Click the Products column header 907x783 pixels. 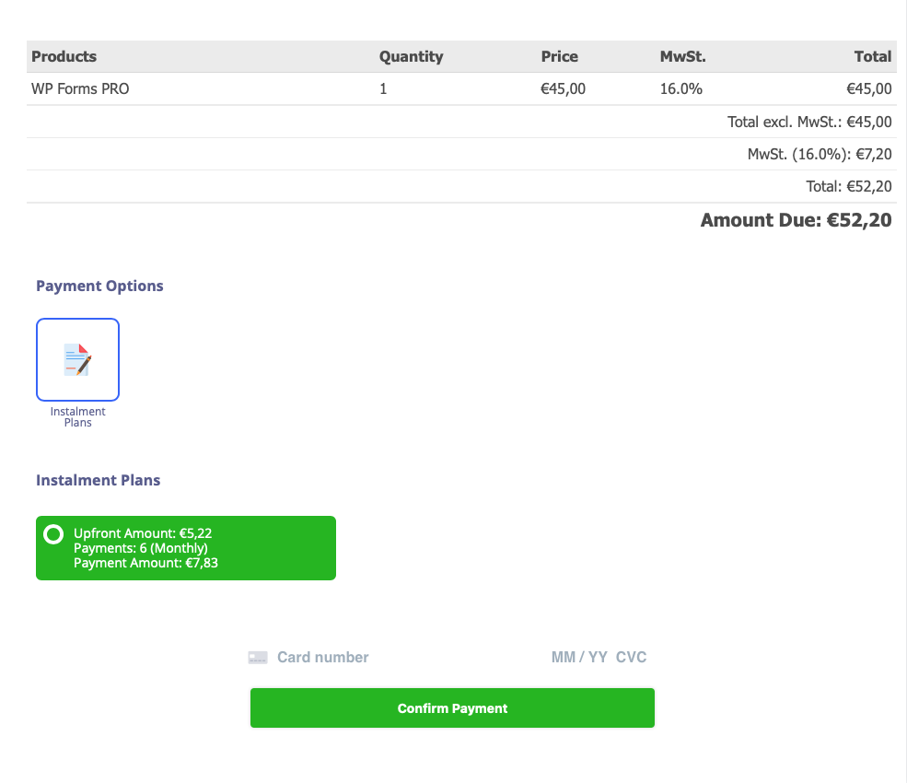pyautogui.click(x=64, y=56)
